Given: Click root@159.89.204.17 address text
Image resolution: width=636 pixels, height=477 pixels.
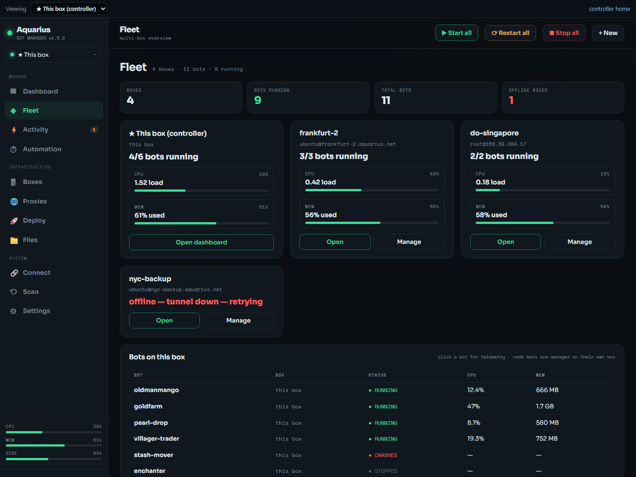Looking at the screenshot, I should pyautogui.click(x=498, y=144).
